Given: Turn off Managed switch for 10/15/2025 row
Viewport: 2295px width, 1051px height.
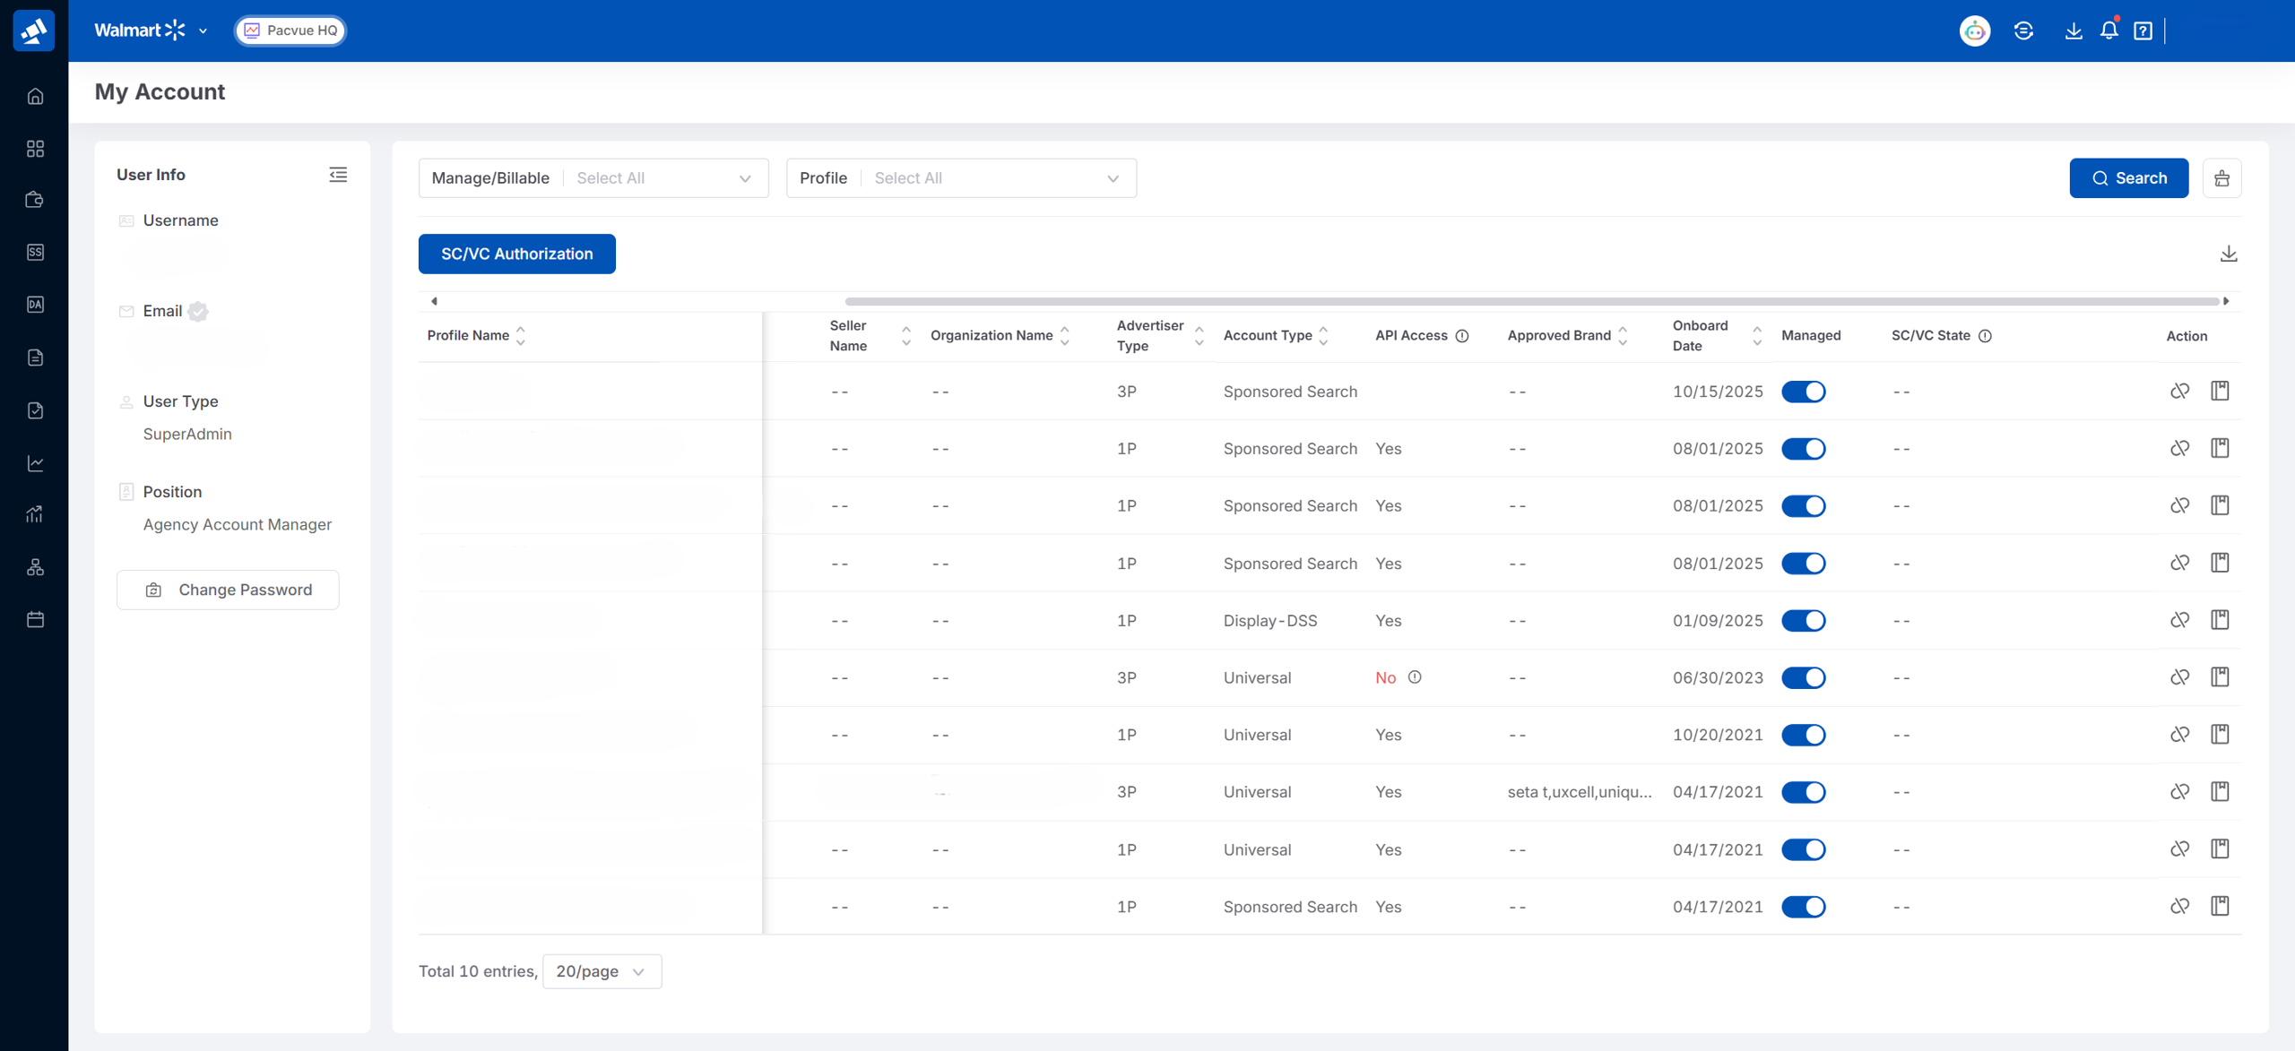Looking at the screenshot, I should 1803,392.
